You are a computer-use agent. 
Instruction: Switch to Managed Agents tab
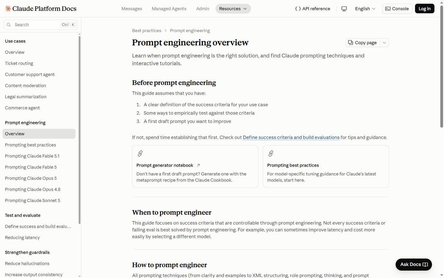(169, 9)
